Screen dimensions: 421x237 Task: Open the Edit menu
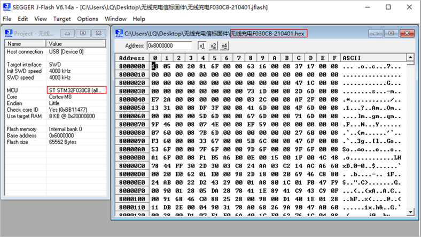(23, 19)
